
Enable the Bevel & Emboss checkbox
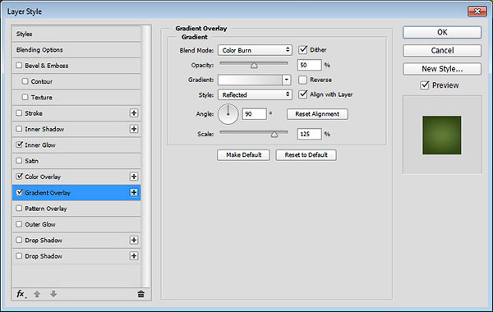(19, 66)
